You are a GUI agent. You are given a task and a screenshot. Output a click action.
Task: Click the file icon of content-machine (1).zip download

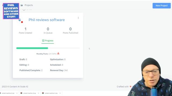43,93
